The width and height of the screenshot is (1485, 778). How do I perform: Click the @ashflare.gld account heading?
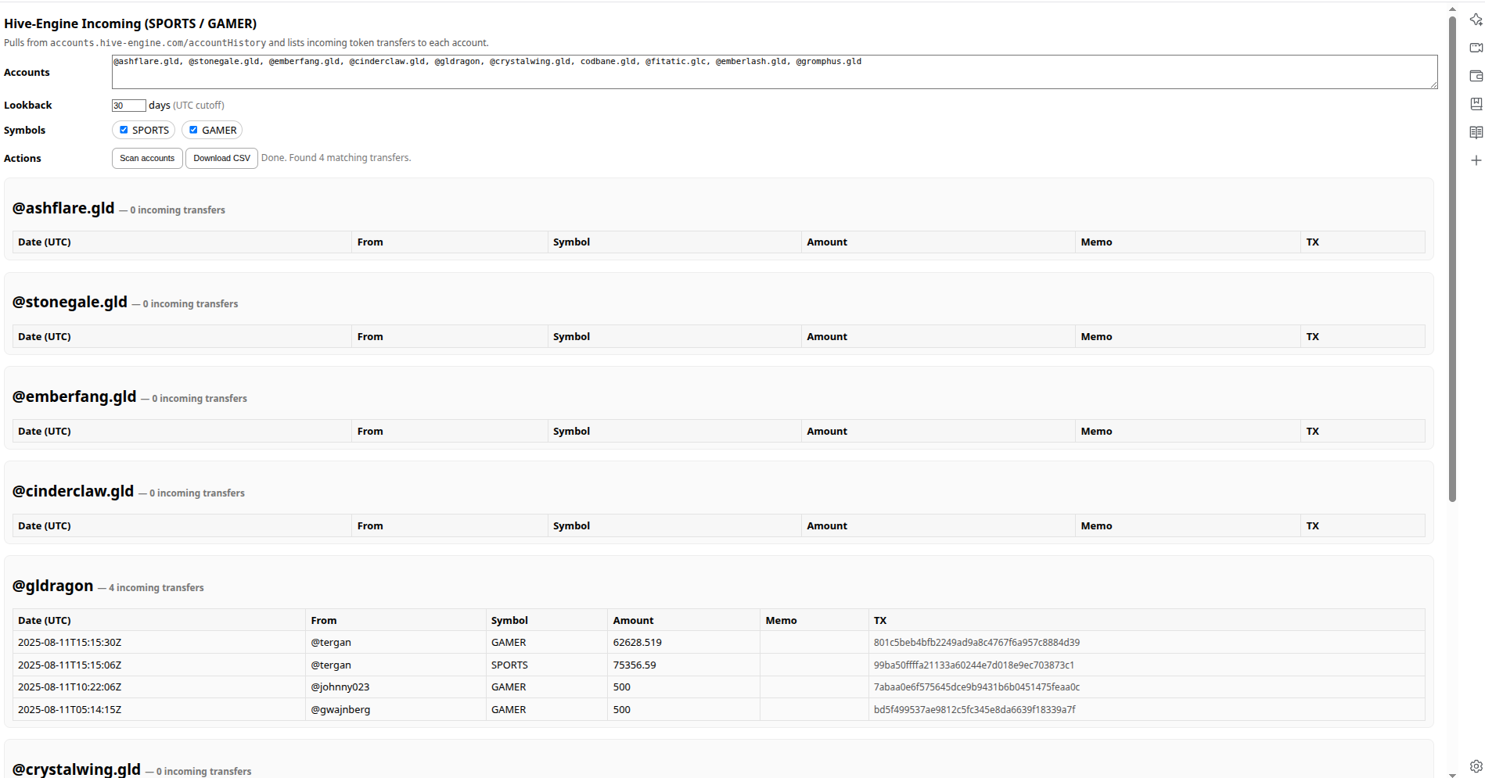tap(63, 208)
